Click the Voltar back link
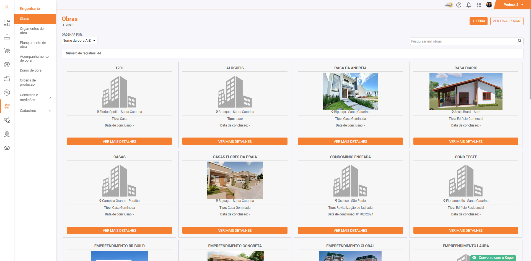The image size is (531, 261). click(68, 25)
